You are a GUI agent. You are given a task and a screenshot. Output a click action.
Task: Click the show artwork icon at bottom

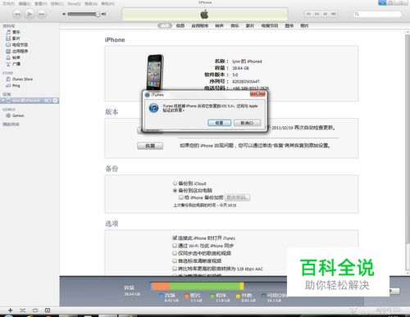point(48,310)
